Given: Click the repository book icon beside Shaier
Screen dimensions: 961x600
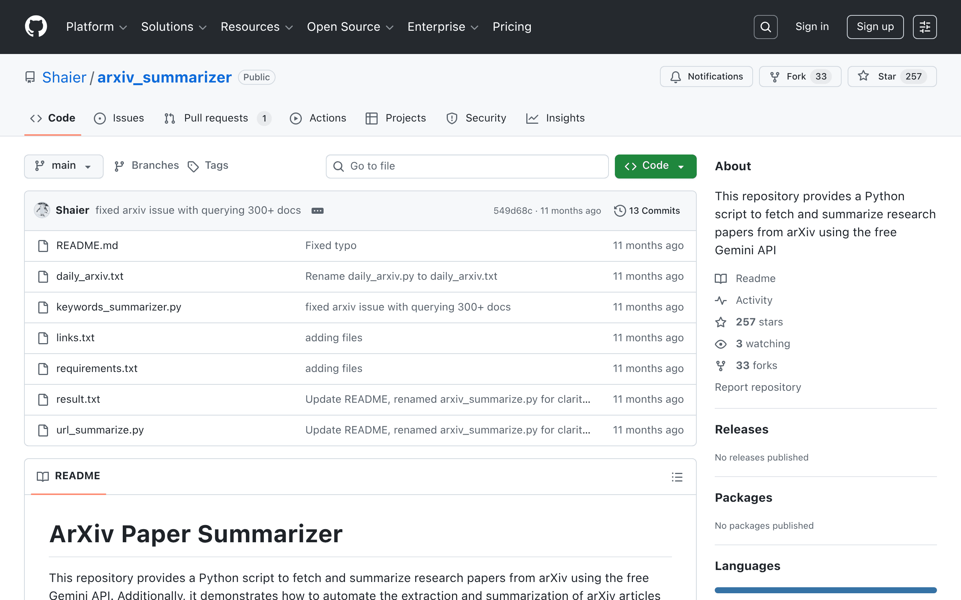Looking at the screenshot, I should click(30, 77).
